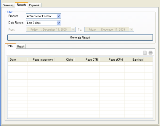Click the From date field
This screenshot has height=126, width=160.
click(x=51, y=29)
